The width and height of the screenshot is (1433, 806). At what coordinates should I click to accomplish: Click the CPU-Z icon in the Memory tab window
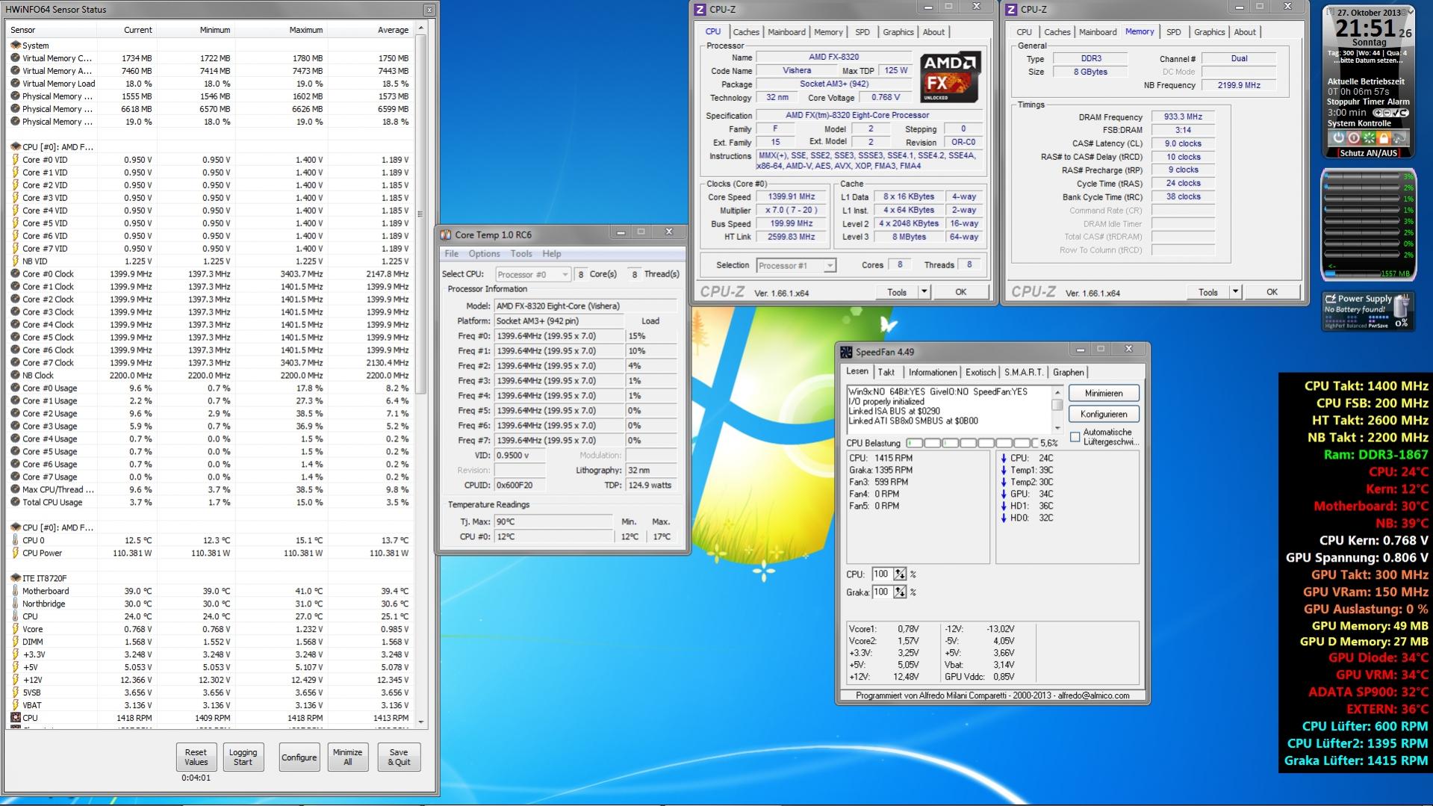(1011, 10)
